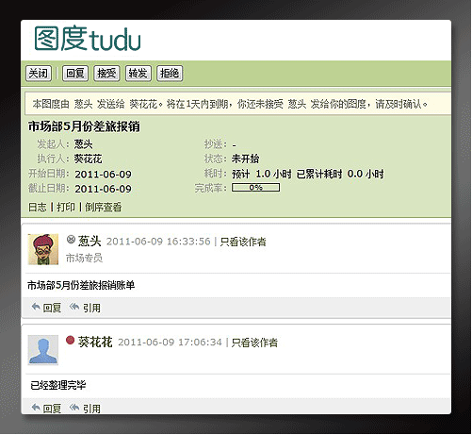Image resolution: width=472 pixels, height=435 pixels.
Task: Click the 关闭 button
Action: (39, 74)
